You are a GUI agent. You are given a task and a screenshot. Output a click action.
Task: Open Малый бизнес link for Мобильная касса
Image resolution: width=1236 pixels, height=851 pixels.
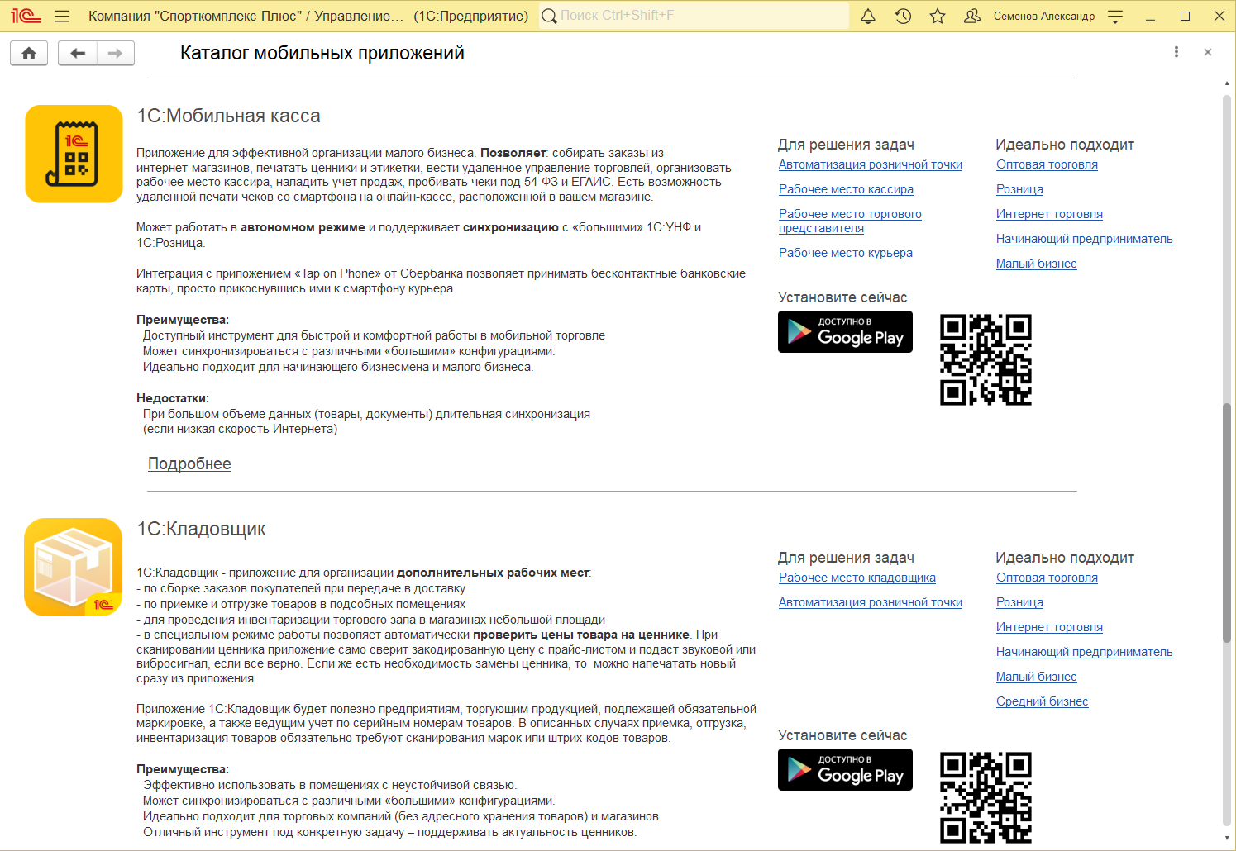[1036, 264]
